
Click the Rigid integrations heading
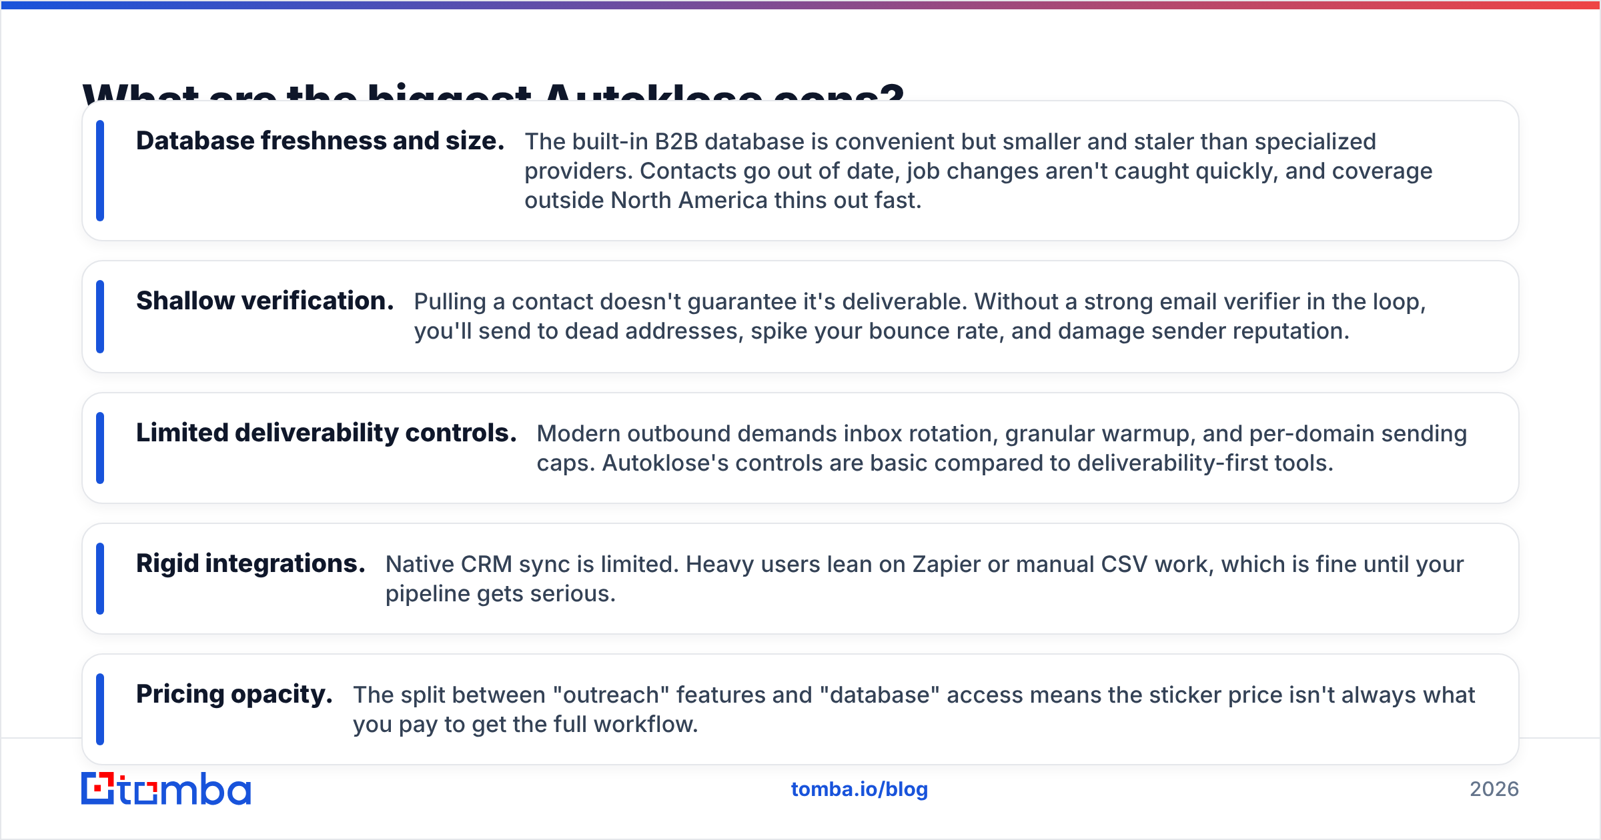251,564
